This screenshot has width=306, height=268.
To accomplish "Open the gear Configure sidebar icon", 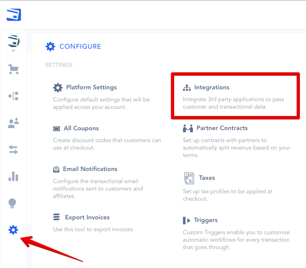I will tap(13, 230).
